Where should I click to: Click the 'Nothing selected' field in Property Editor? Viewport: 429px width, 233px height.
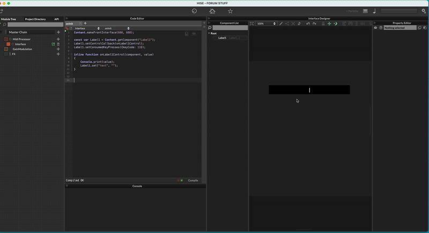tap(400, 28)
